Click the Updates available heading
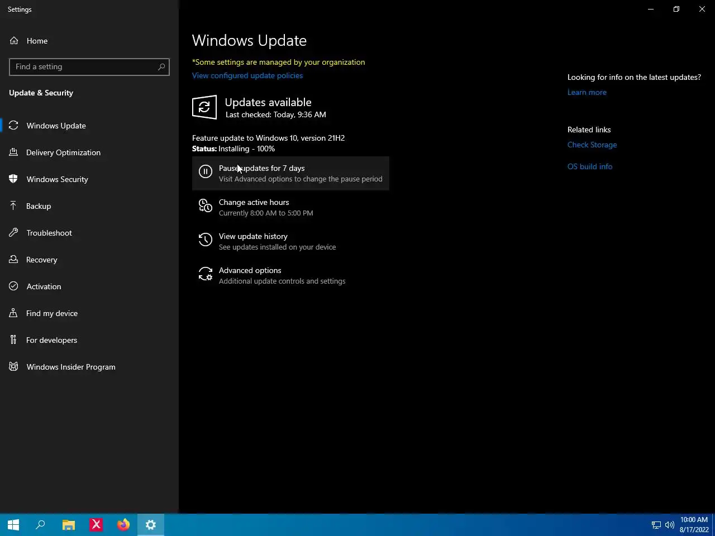This screenshot has height=536, width=715. 268,102
